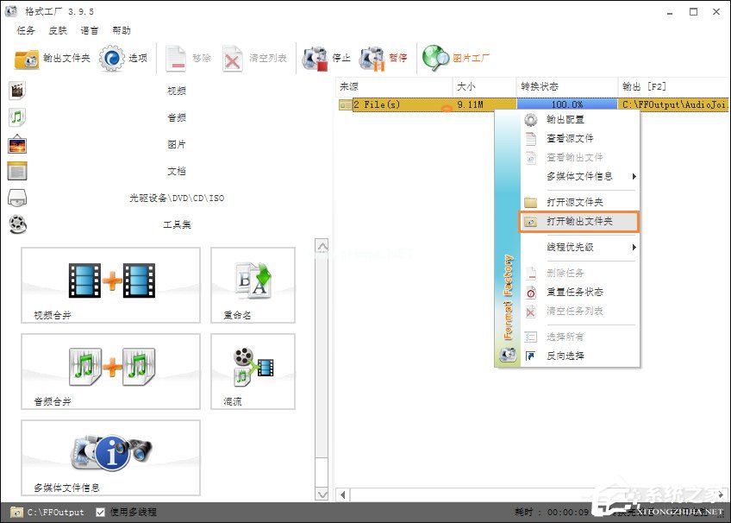Screen dimensions: 731x523
Task: Open the Options (选项) gear icon
Action: [x=113, y=58]
